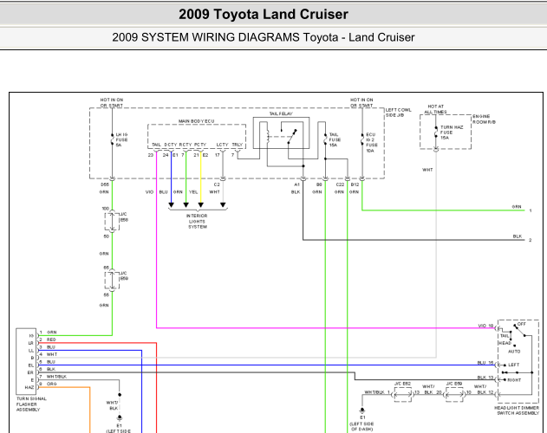Click the J/C E58 junction connector label
The width and height of the screenshot is (547, 433).
point(124,217)
